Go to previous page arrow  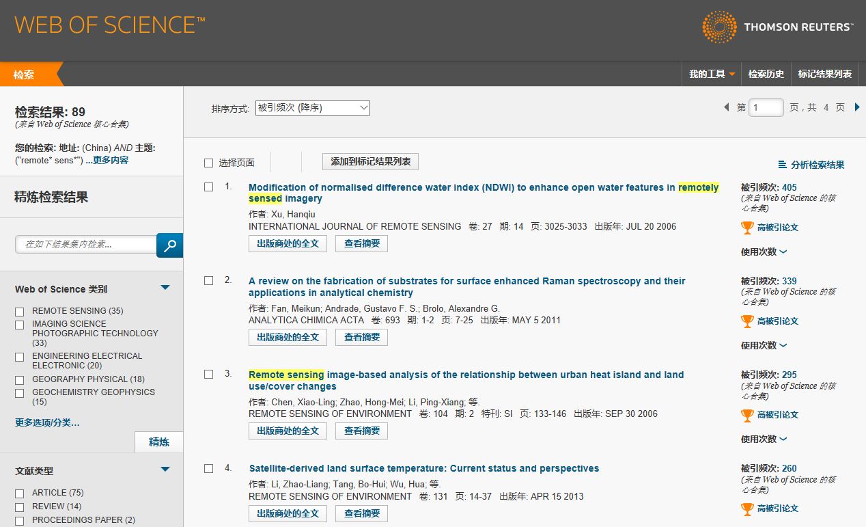pyautogui.click(x=727, y=107)
